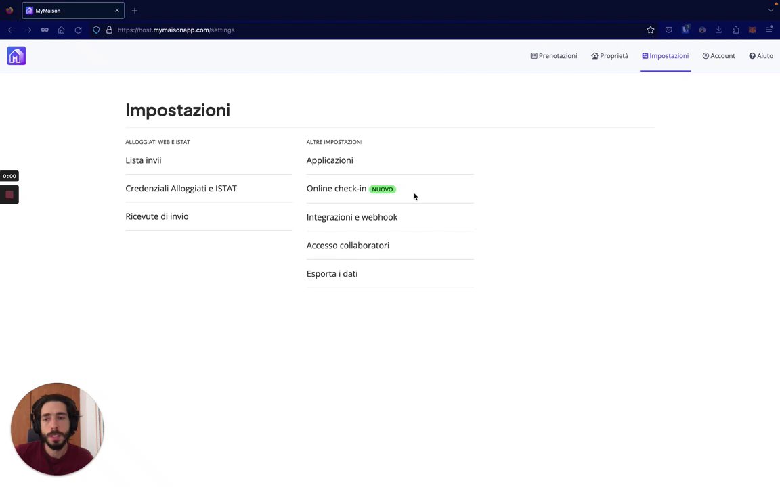Image resolution: width=780 pixels, height=487 pixels.
Task: Click the site security padlock icon
Action: coord(110,30)
